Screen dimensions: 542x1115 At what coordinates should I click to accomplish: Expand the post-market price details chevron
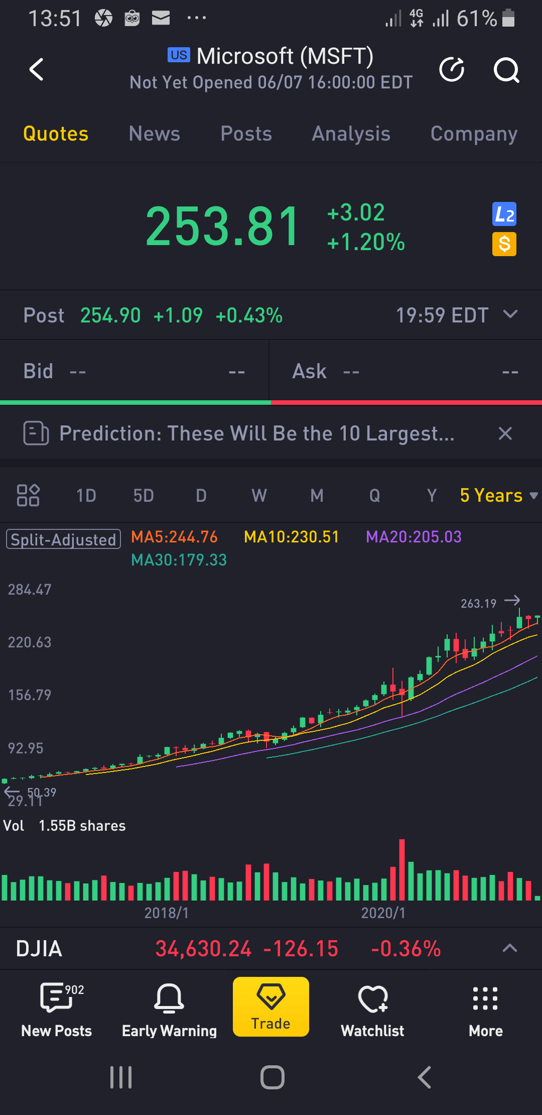point(511,314)
